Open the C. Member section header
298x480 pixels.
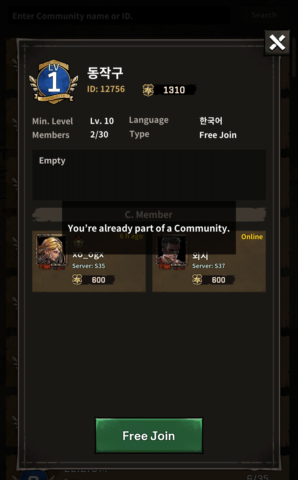pos(149,214)
